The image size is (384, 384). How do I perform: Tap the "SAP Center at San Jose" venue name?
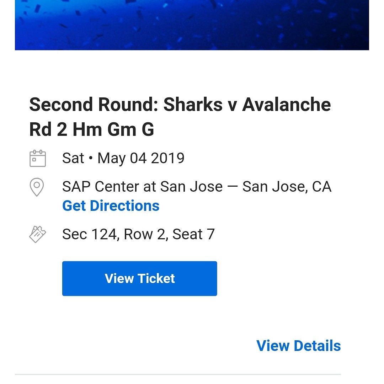[142, 187]
